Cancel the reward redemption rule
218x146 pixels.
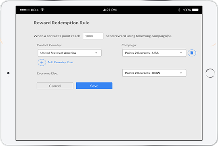[55, 86]
